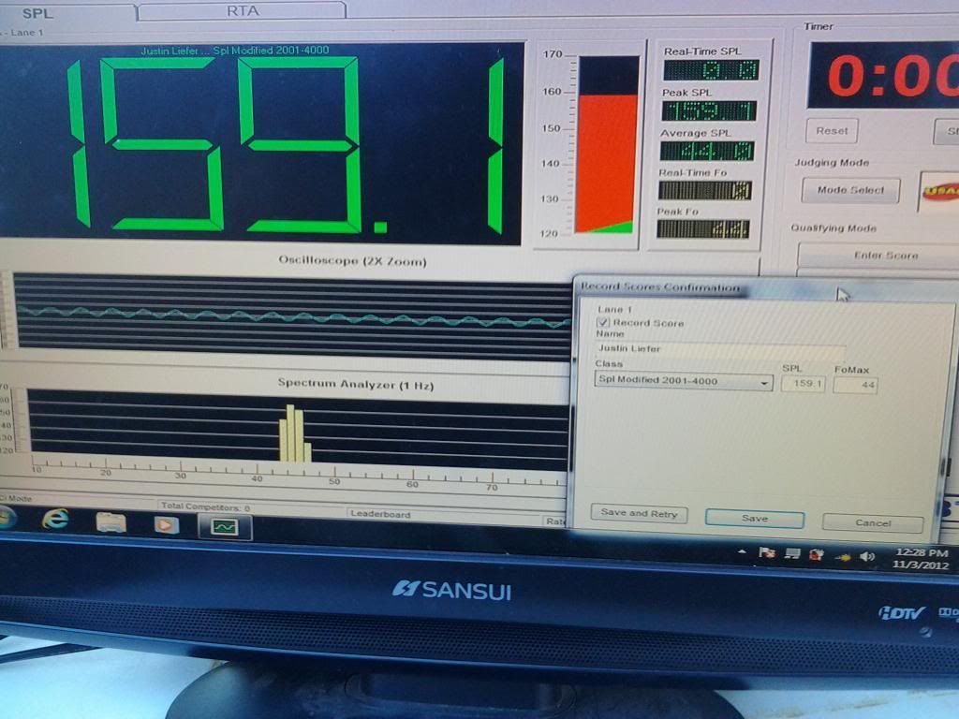959x719 pixels.
Task: Select the SPL tab
Action: click(x=37, y=13)
